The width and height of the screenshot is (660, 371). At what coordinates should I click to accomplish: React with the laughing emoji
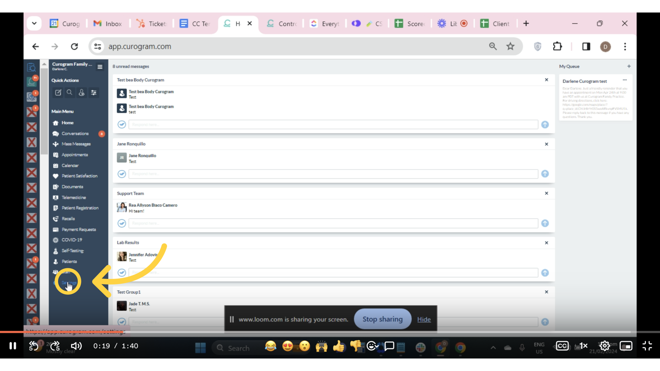(271, 346)
